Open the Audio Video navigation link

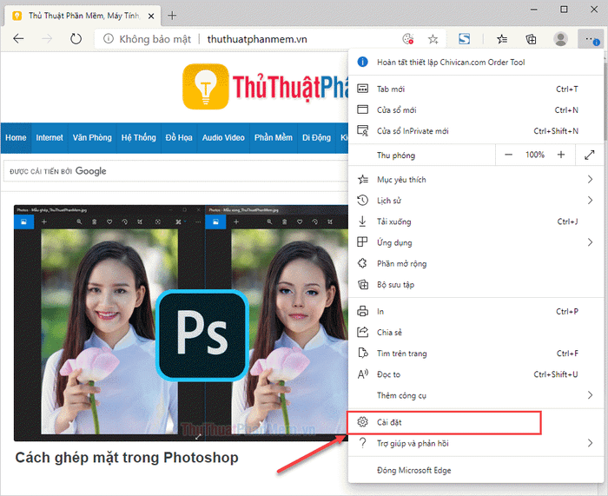tap(223, 137)
